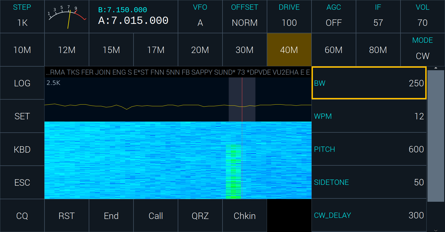Show the KBD keyboard
445x232 pixels.
click(22, 149)
